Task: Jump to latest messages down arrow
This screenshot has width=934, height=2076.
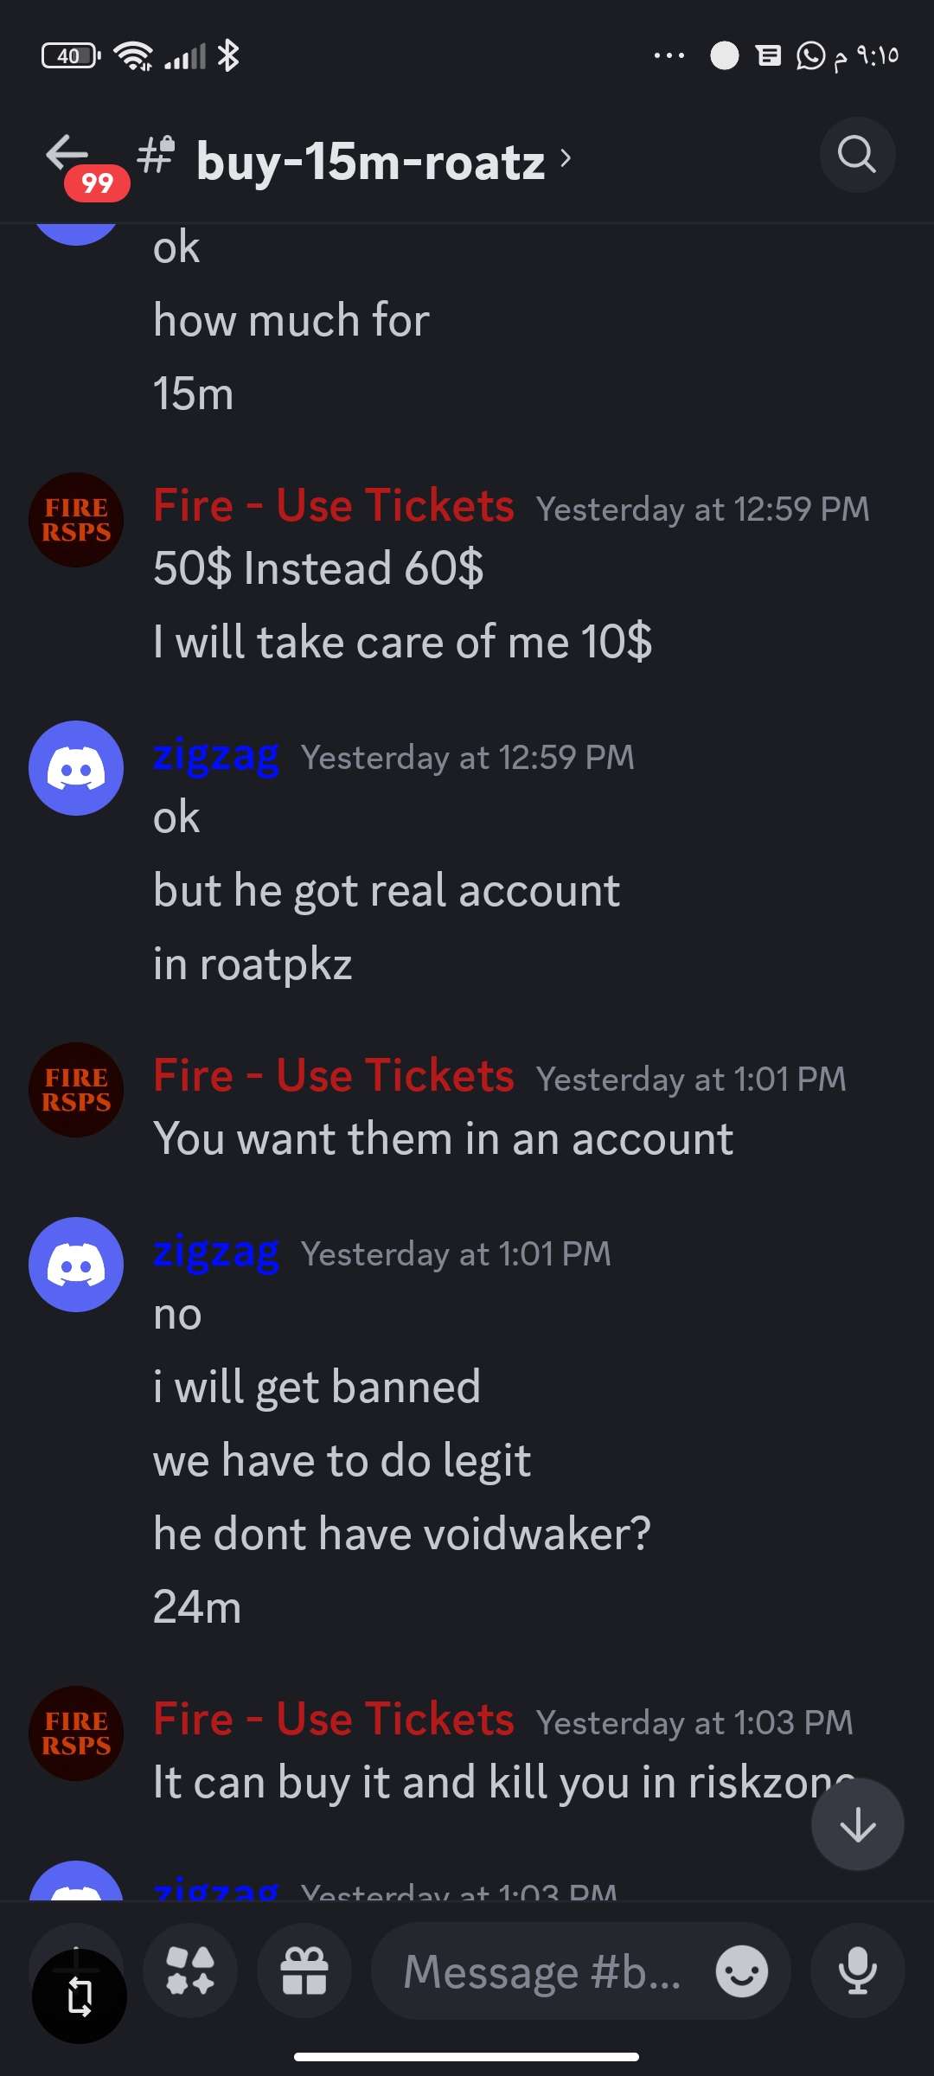Action: (x=858, y=1824)
